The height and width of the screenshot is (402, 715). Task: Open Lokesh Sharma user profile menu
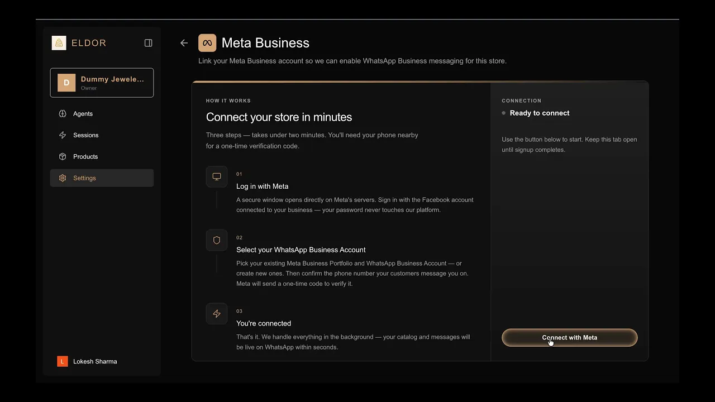pos(102,362)
